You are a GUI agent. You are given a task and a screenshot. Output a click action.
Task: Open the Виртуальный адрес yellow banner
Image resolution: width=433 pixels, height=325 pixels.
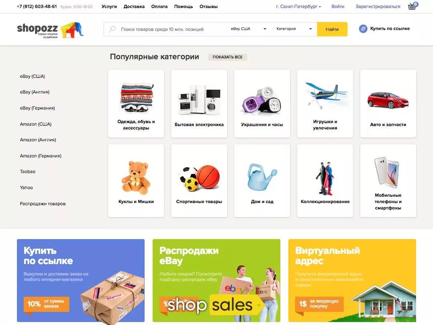pos(352,281)
